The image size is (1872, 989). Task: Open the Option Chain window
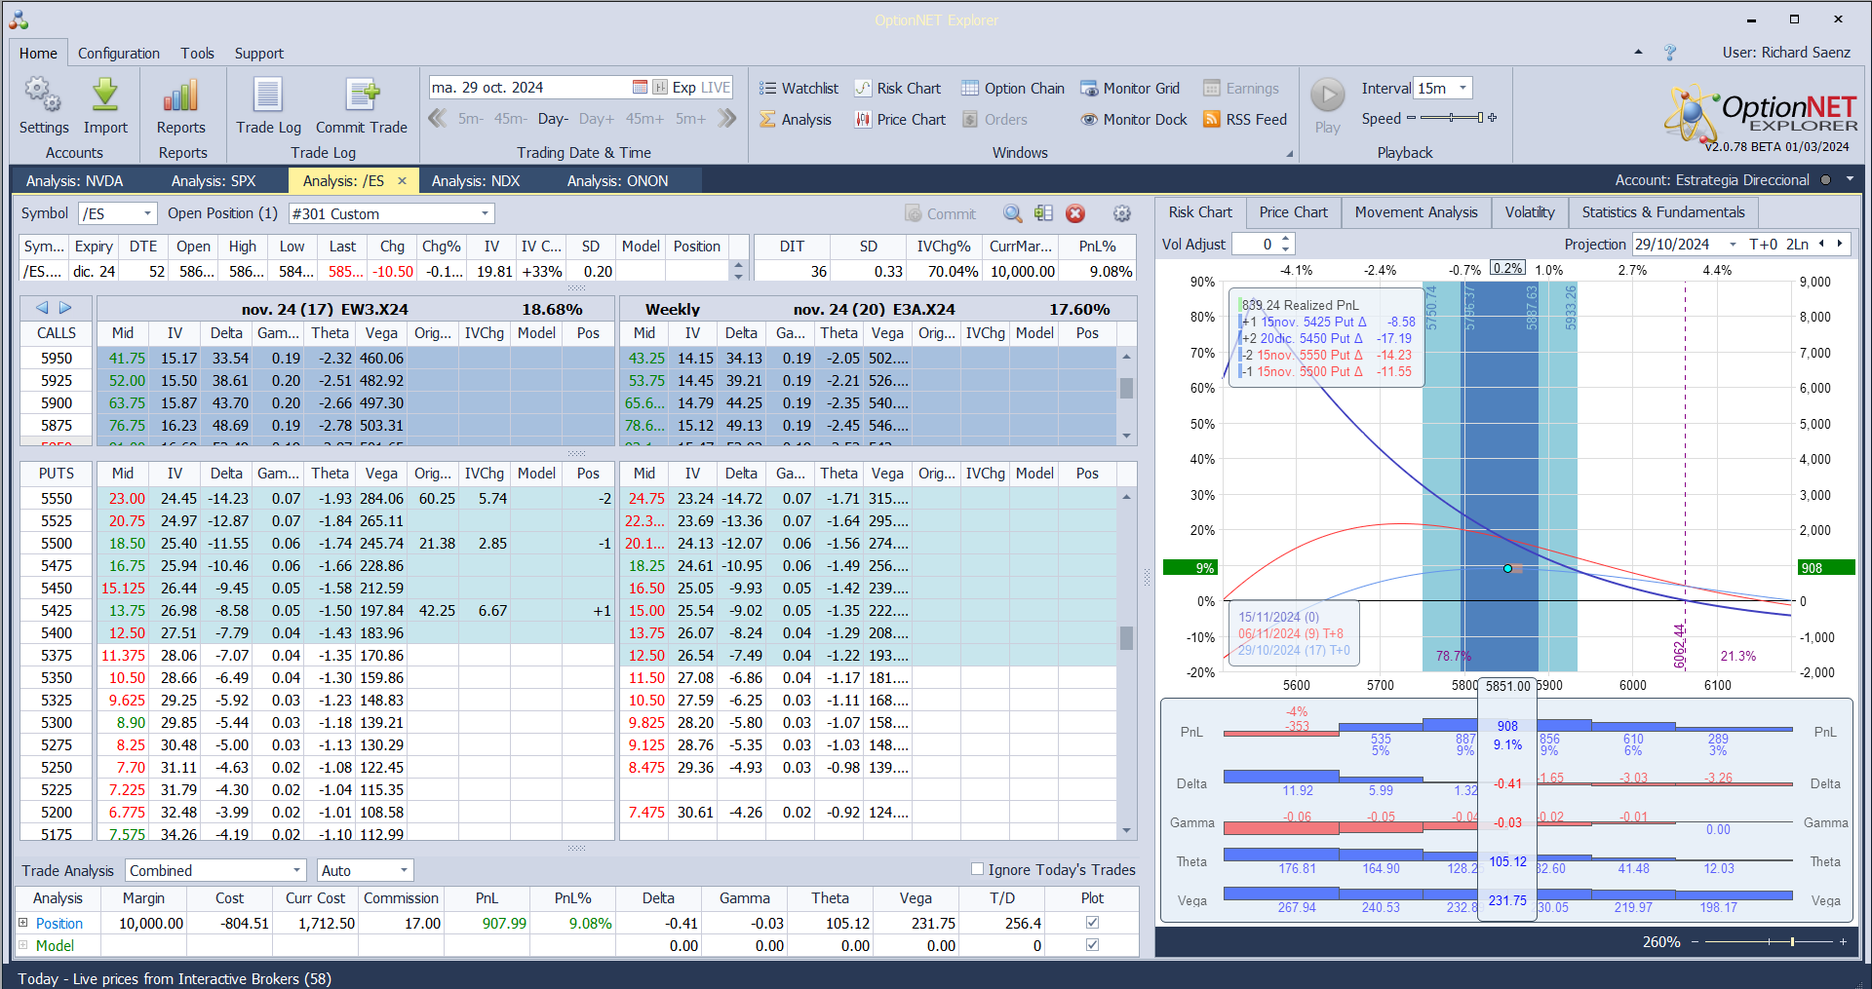point(1013,88)
